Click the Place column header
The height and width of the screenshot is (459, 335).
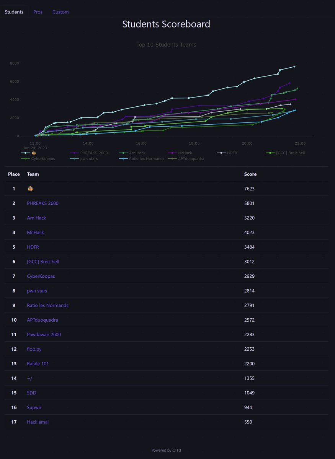[14, 174]
